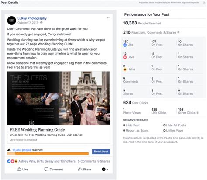207x180 pixels.
Task: Click the 1 Photo Views stat
Action: point(132,111)
